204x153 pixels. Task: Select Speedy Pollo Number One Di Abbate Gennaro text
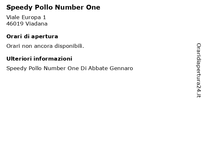(x=69, y=69)
